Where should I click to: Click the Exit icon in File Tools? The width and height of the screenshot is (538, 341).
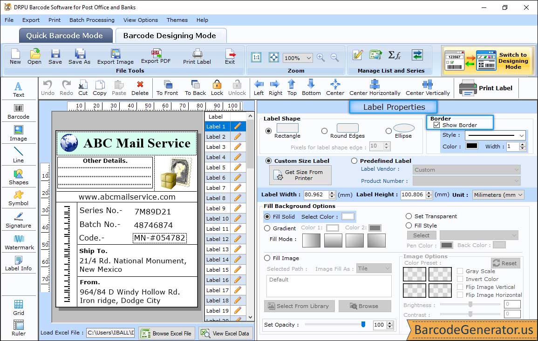[x=230, y=57]
